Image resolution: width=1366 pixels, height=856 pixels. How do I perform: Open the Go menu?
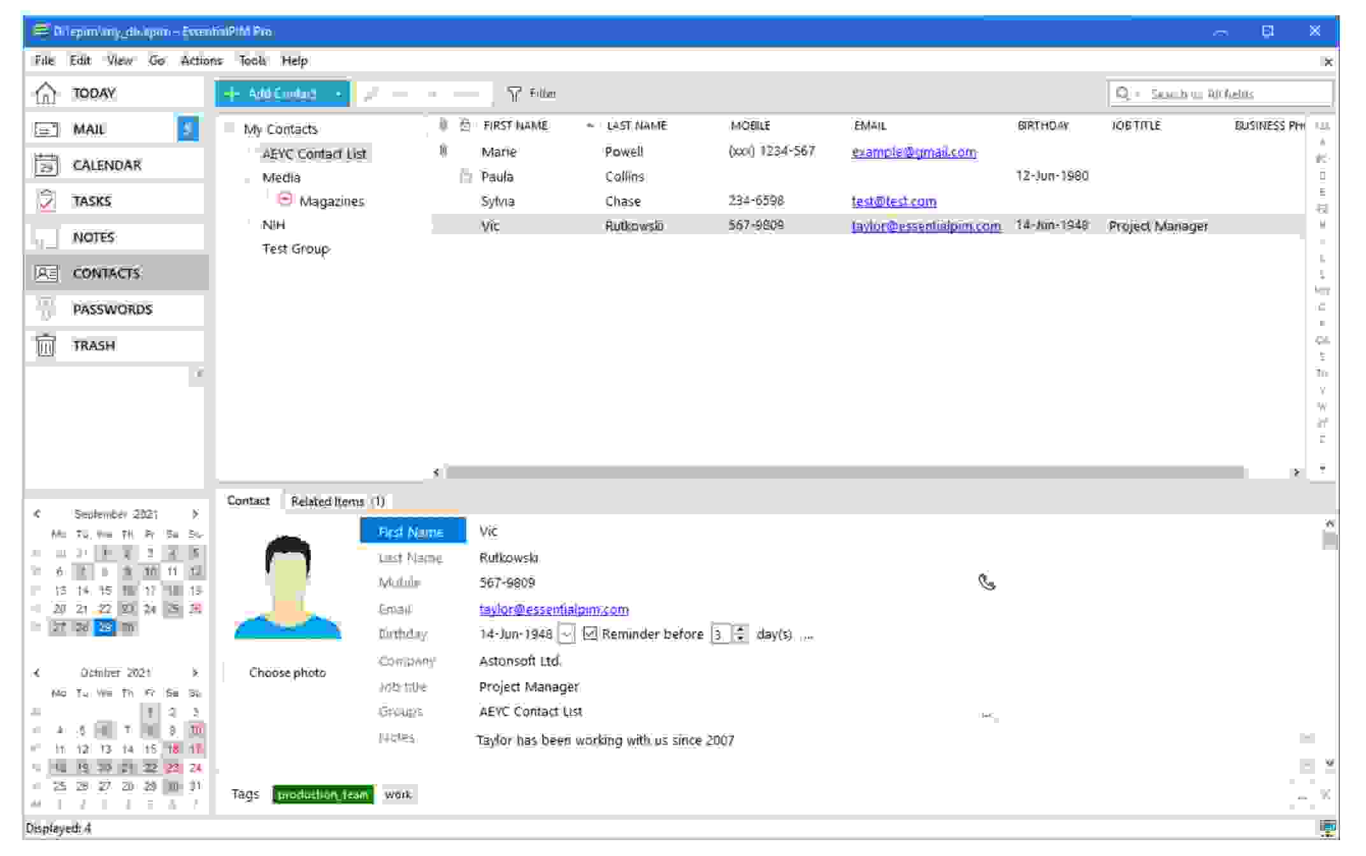click(x=157, y=60)
